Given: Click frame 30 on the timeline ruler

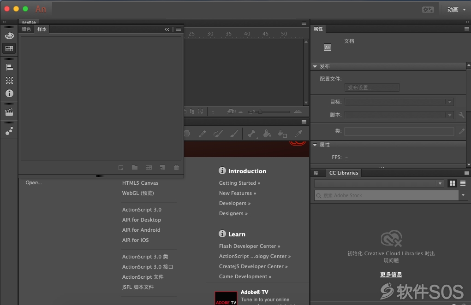Looking at the screenshot, I should click(x=210, y=34).
